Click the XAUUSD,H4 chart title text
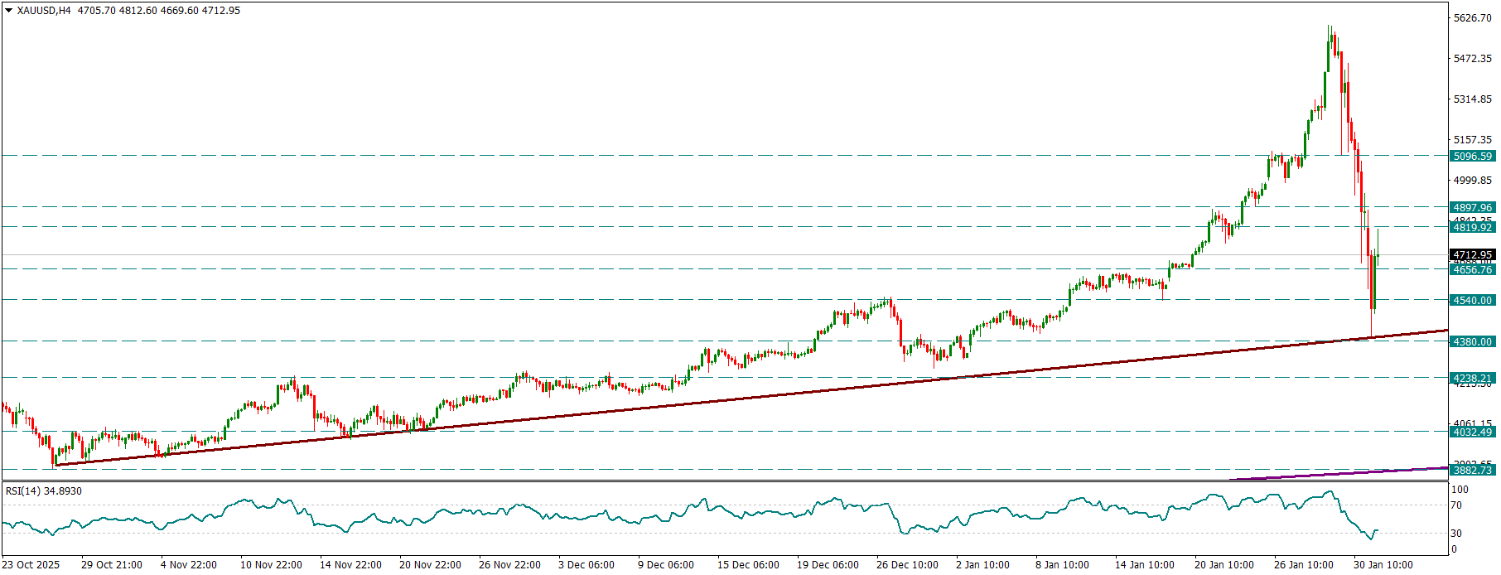The height and width of the screenshot is (575, 1501). point(44,11)
